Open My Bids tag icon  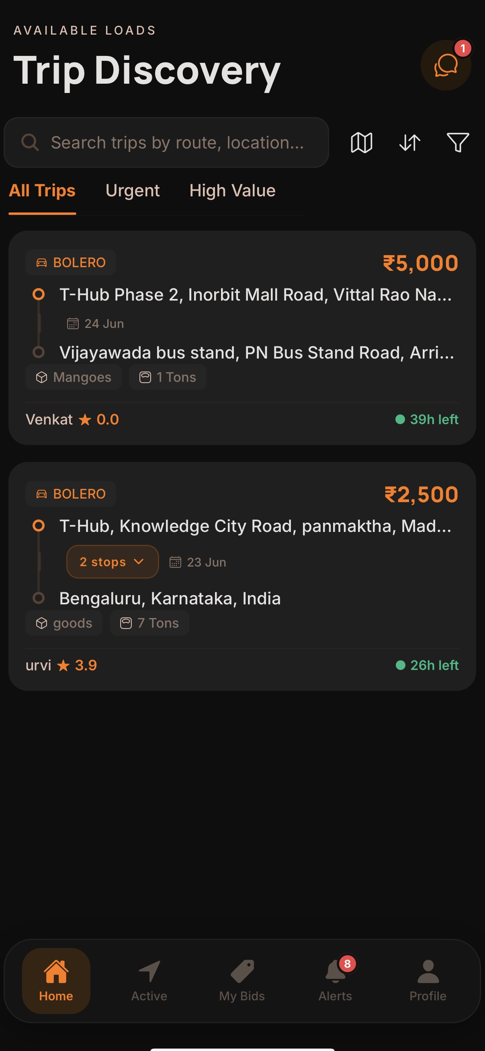pos(242,981)
